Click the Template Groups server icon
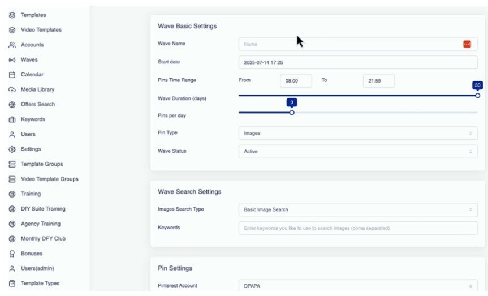 click(12, 164)
